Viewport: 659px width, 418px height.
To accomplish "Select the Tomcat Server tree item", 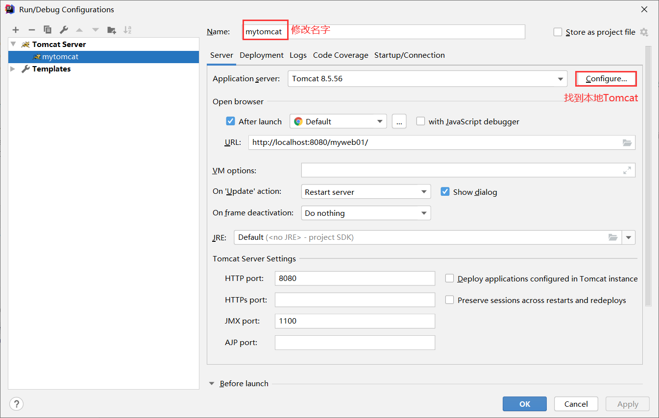I will [59, 44].
